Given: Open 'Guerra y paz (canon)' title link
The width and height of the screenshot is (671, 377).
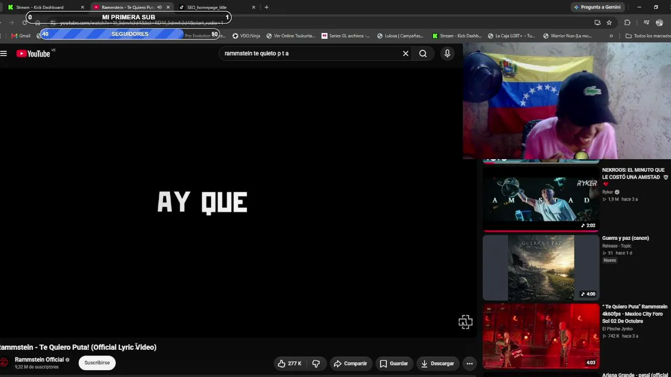Looking at the screenshot, I should tap(625, 238).
